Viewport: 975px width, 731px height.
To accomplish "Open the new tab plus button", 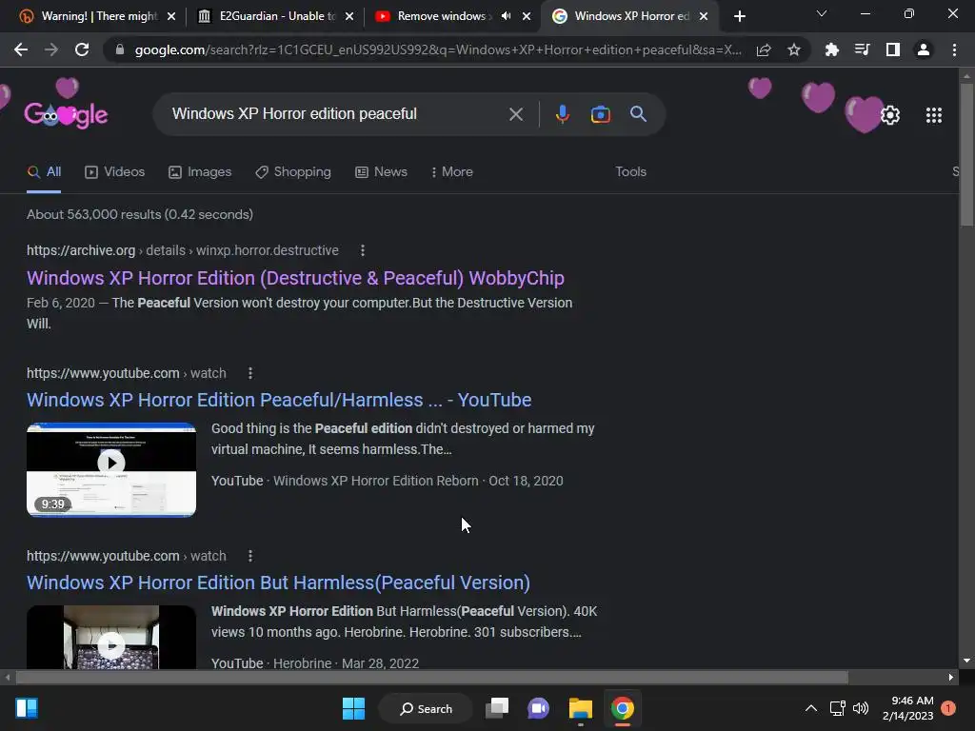I will click(x=739, y=16).
